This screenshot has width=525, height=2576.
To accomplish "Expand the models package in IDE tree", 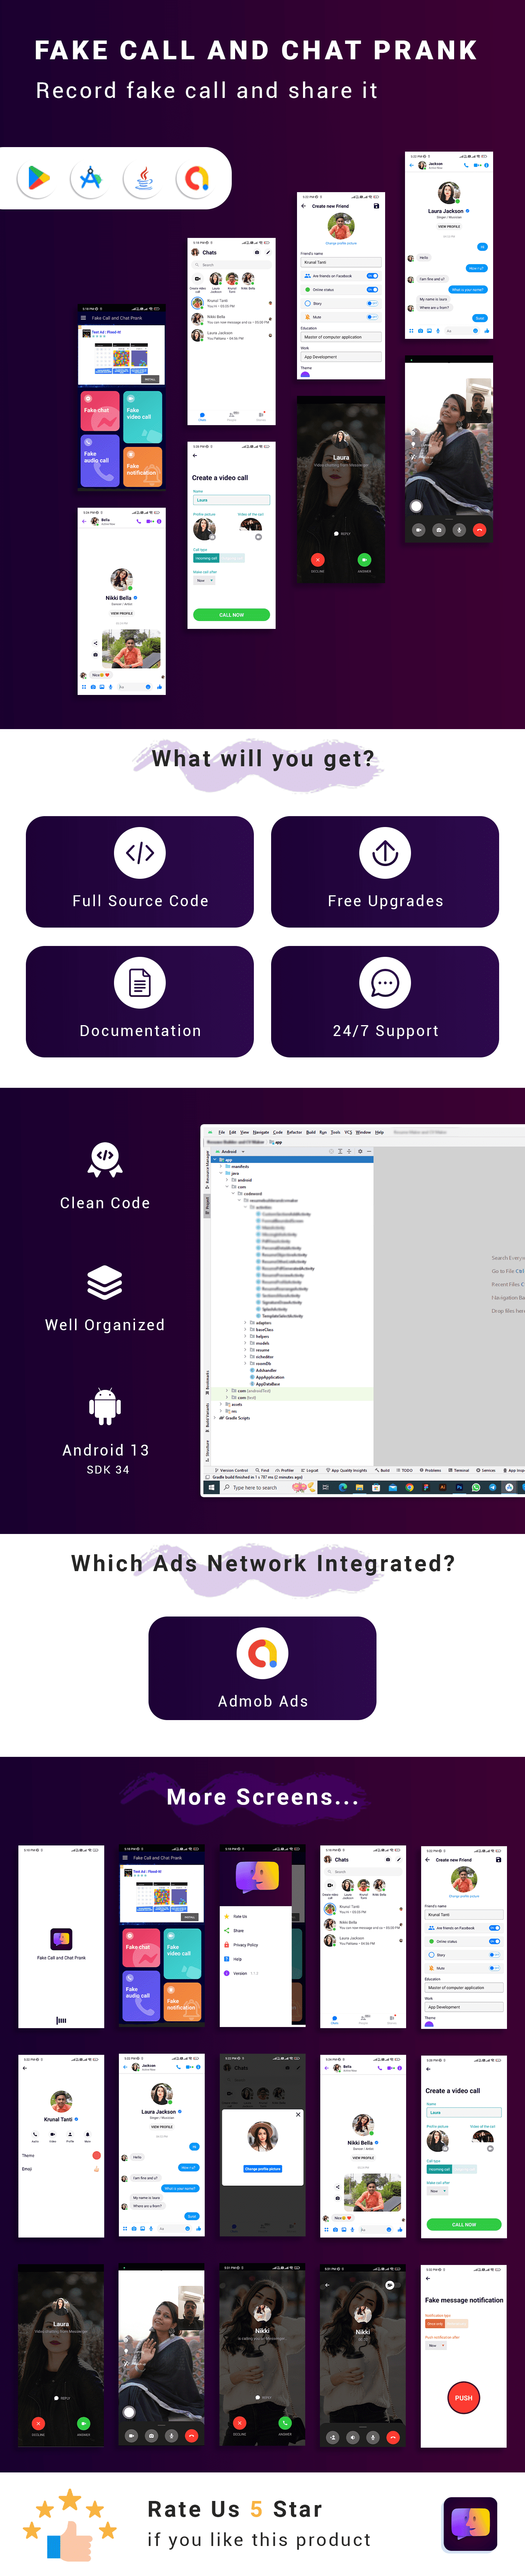I will (x=245, y=1343).
